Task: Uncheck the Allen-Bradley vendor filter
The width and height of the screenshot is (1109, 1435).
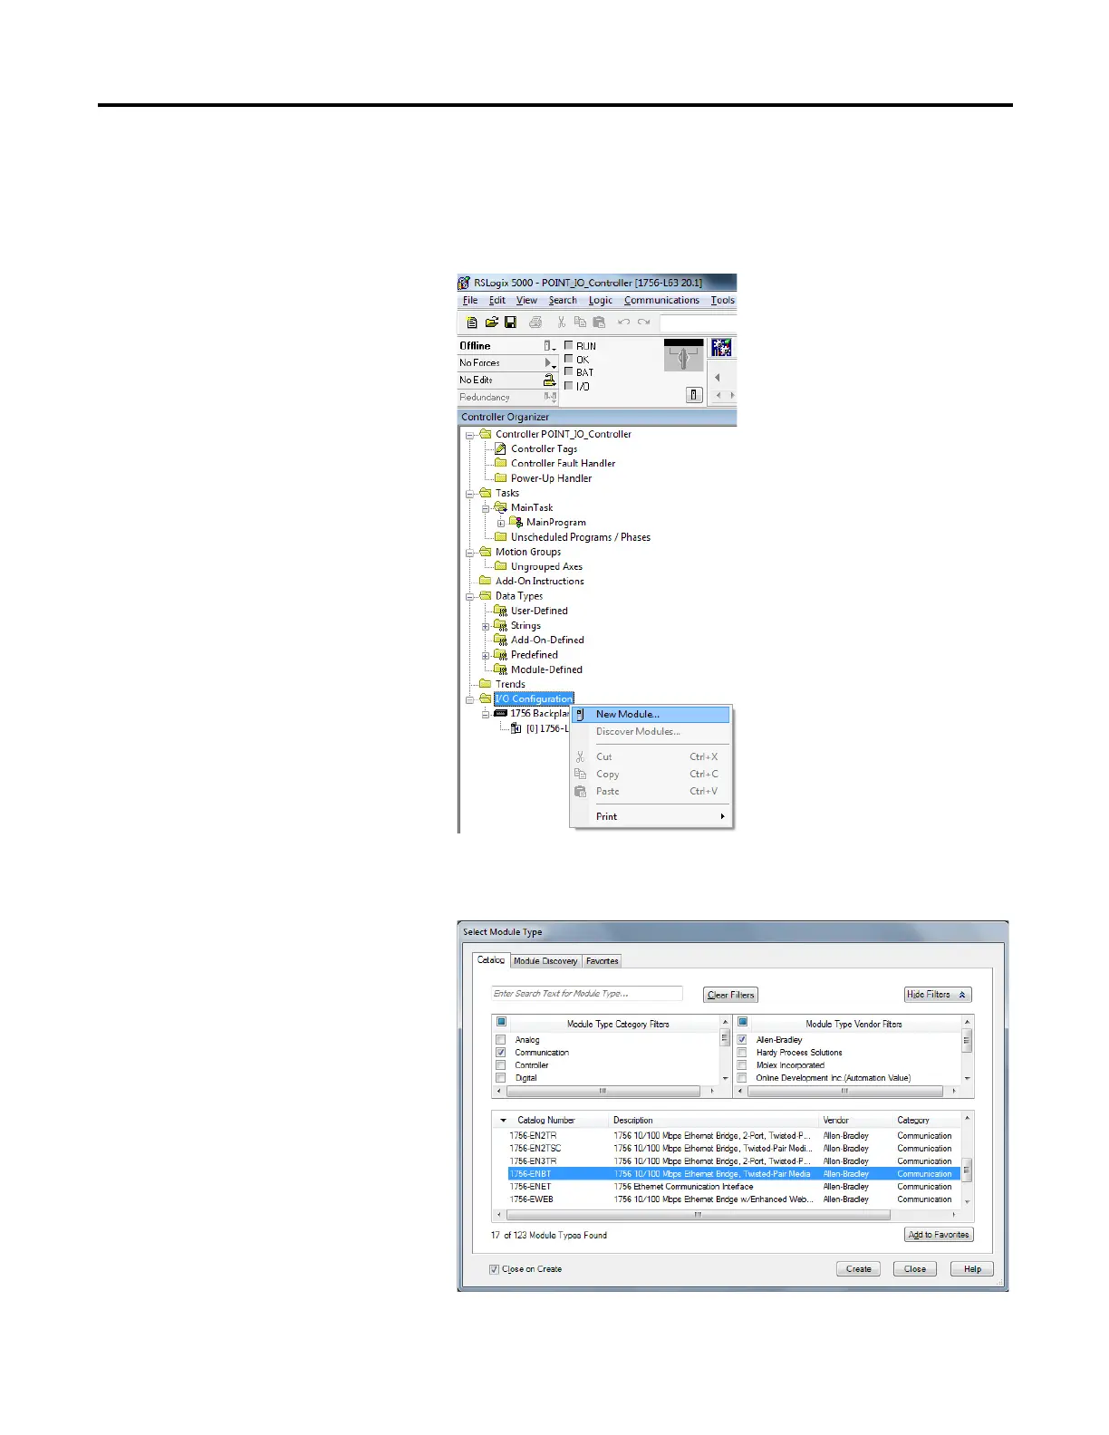Action: [742, 1040]
